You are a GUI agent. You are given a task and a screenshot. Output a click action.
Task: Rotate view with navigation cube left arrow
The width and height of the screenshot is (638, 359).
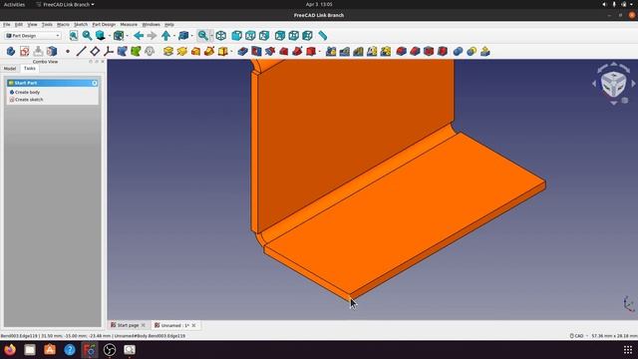tap(594, 84)
